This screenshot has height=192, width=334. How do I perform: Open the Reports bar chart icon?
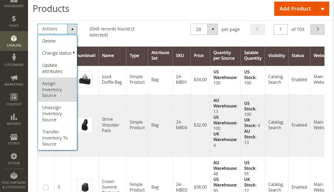coord(14,117)
